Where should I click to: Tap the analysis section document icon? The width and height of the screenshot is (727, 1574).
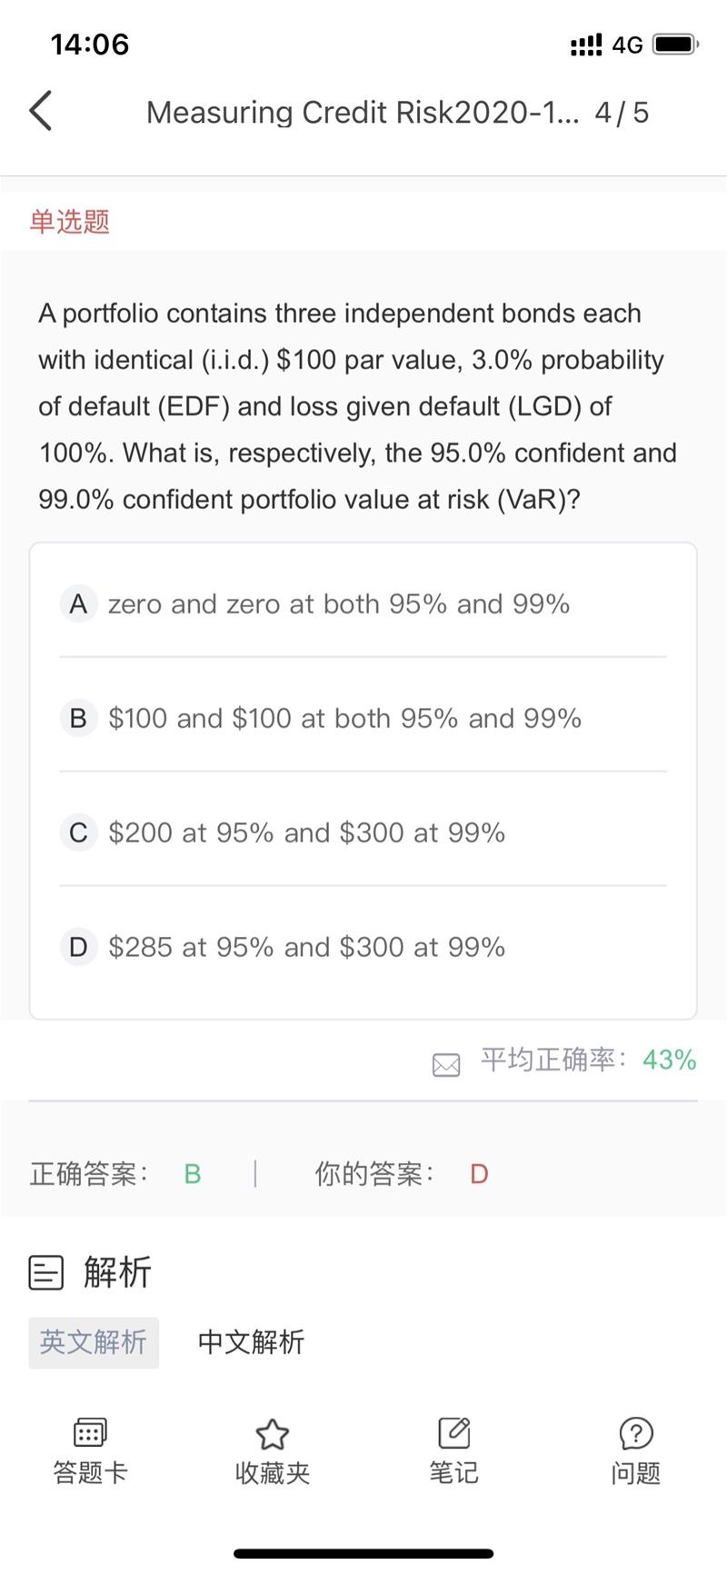(x=46, y=1272)
